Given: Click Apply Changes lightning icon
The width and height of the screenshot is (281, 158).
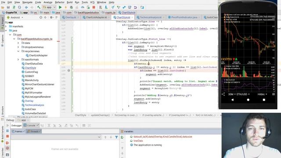Looking at the screenshot, I should 65,7.
